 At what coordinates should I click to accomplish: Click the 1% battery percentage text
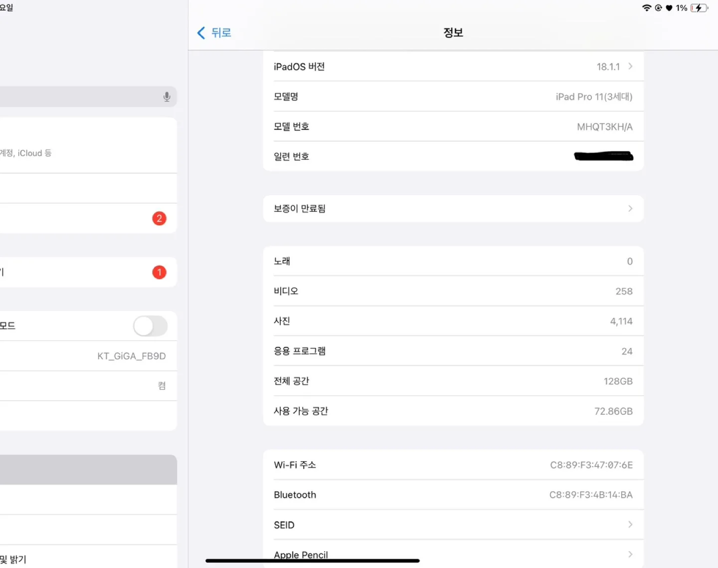pyautogui.click(x=682, y=8)
